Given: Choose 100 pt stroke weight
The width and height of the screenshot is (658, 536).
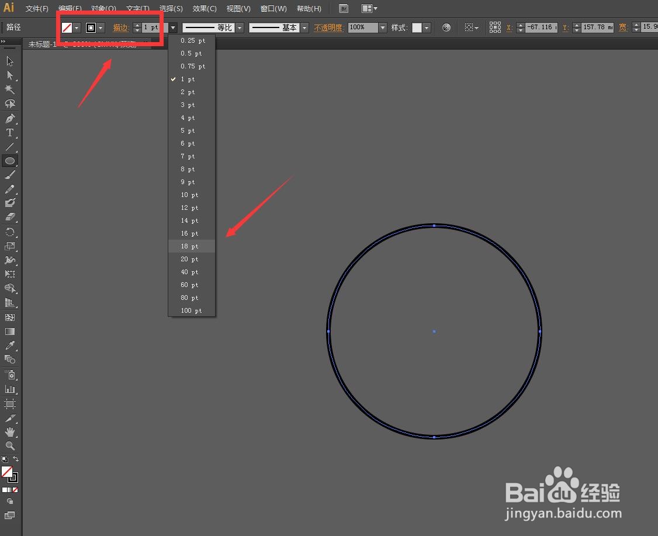Looking at the screenshot, I should [x=192, y=310].
